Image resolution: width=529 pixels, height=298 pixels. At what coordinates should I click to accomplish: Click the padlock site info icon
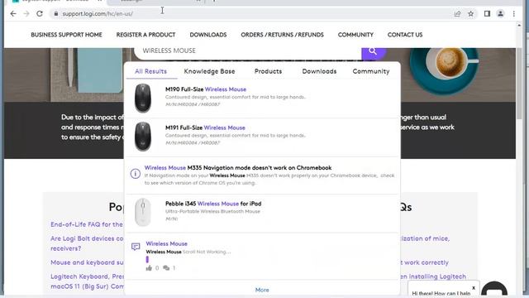(55, 14)
